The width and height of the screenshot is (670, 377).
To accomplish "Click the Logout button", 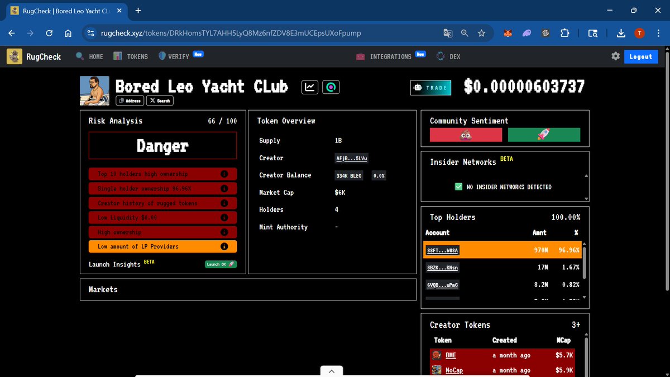I will tap(641, 56).
